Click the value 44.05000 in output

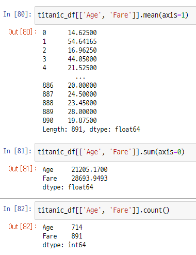[x=83, y=59]
